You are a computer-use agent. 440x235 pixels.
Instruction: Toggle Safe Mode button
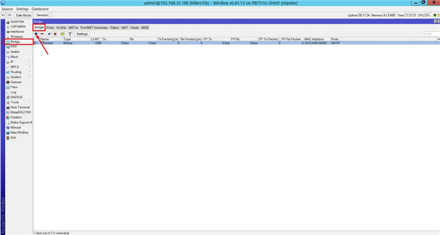click(x=23, y=15)
